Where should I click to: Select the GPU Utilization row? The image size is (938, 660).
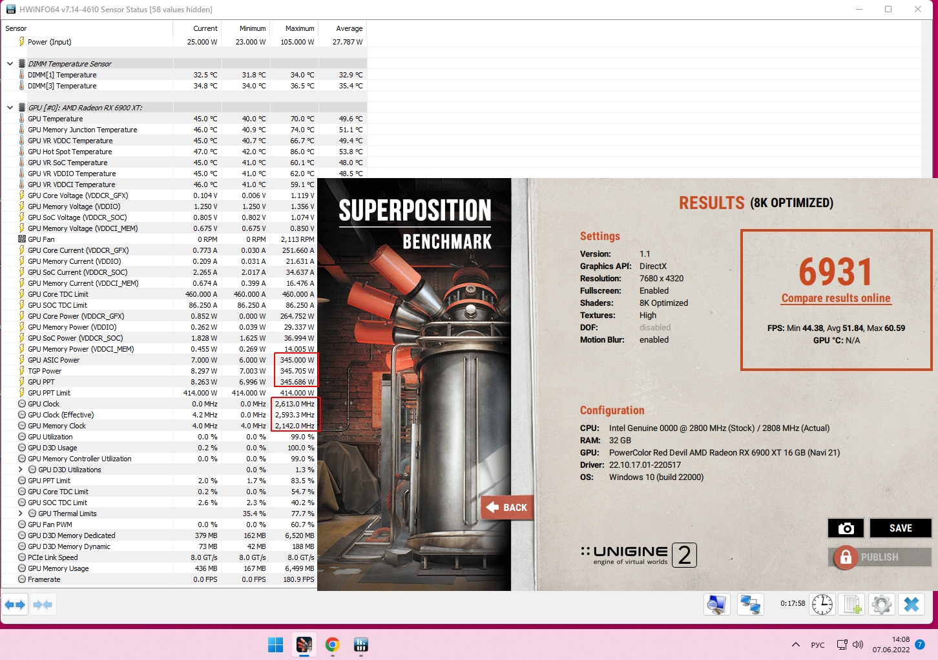(159, 437)
